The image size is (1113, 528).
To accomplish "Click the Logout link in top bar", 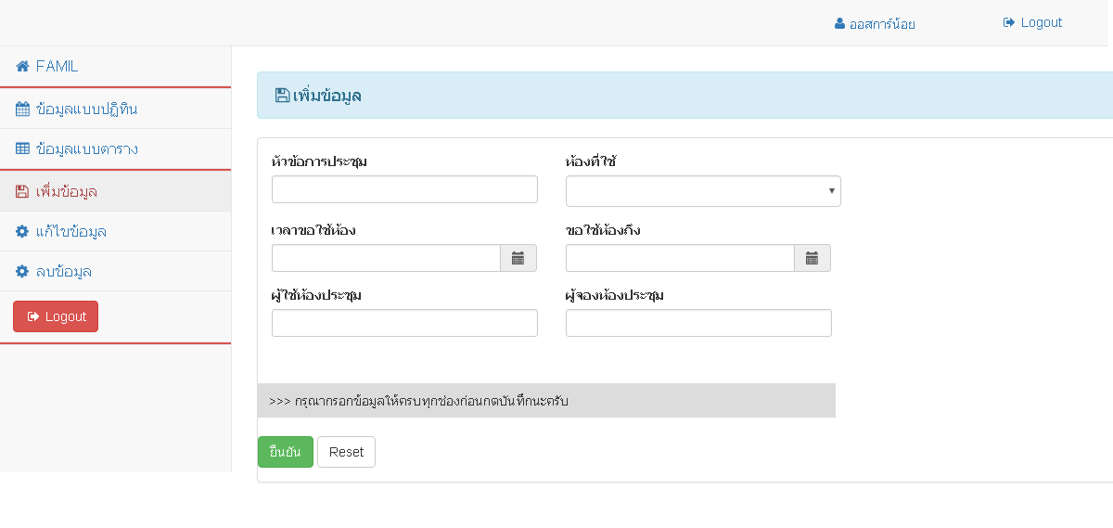I will (1032, 22).
